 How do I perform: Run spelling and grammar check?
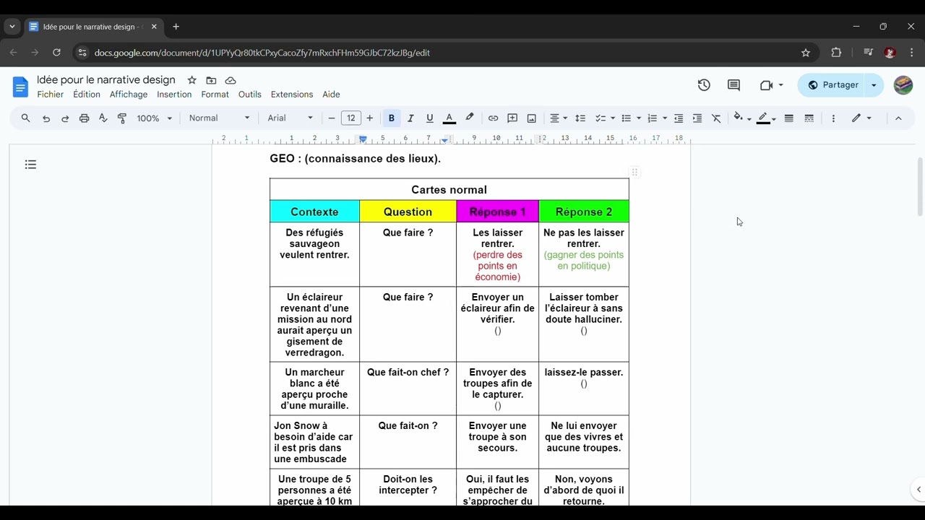103,118
